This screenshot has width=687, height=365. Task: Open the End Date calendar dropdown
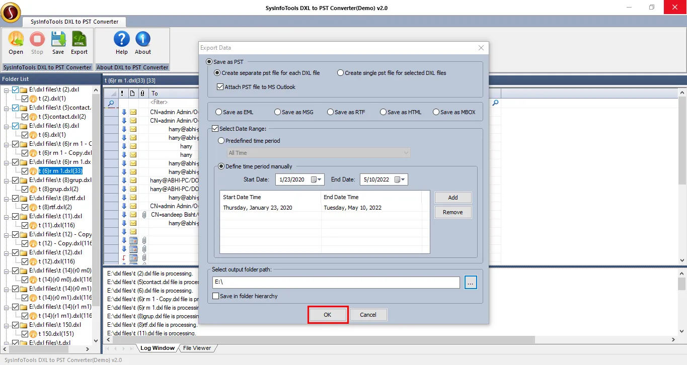click(x=401, y=179)
